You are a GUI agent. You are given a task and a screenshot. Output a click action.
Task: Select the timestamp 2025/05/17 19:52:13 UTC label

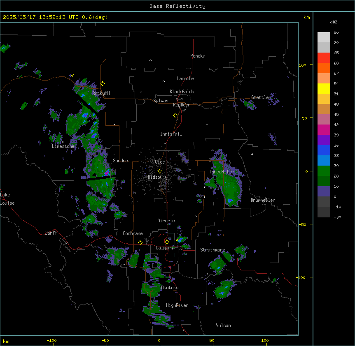coord(41,17)
